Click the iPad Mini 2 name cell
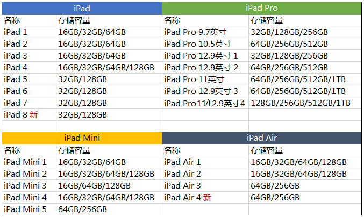Screen dimensions: 364x217 click(29, 174)
